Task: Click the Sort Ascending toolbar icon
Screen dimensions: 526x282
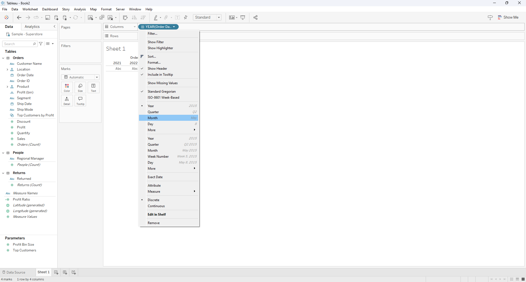Action: (x=134, y=17)
